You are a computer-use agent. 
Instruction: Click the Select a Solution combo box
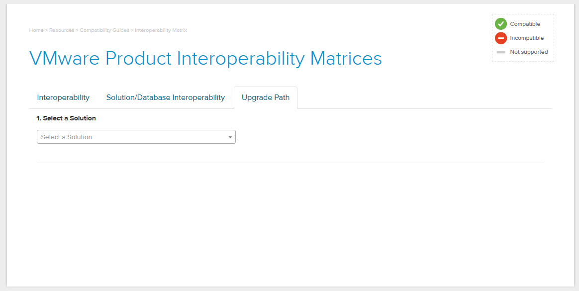[136, 137]
